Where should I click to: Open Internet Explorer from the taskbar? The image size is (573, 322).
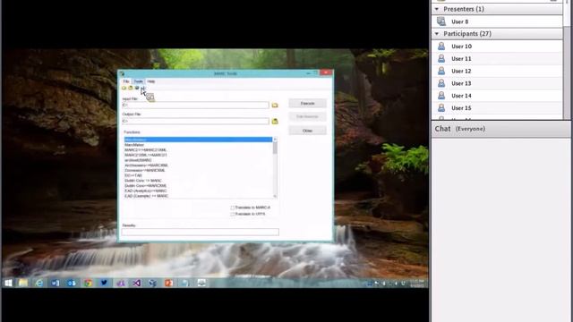39,283
